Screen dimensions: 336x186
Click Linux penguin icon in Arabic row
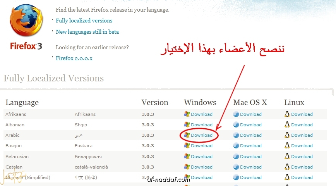click(287, 135)
